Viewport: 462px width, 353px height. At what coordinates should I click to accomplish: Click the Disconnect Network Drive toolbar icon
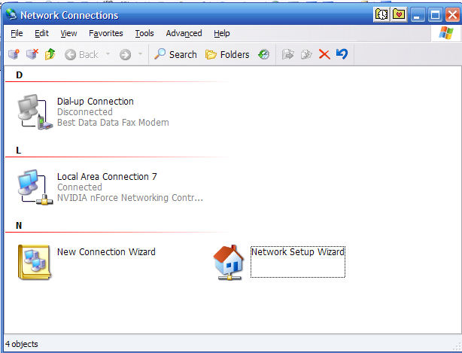click(32, 54)
